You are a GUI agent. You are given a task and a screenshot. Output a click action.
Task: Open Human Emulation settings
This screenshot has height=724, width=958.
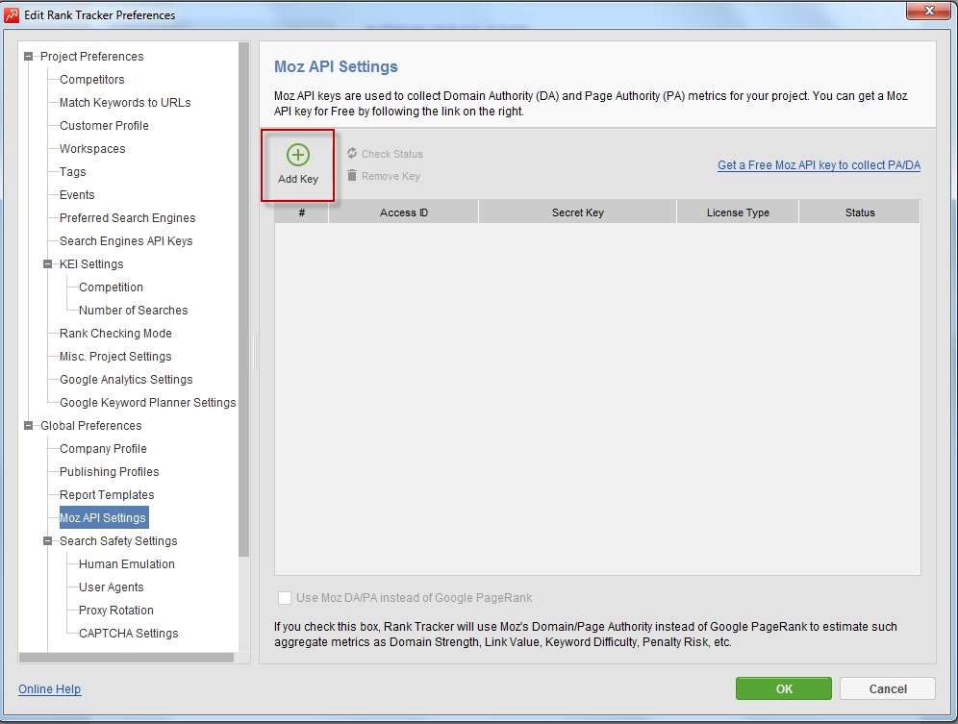pos(126,564)
